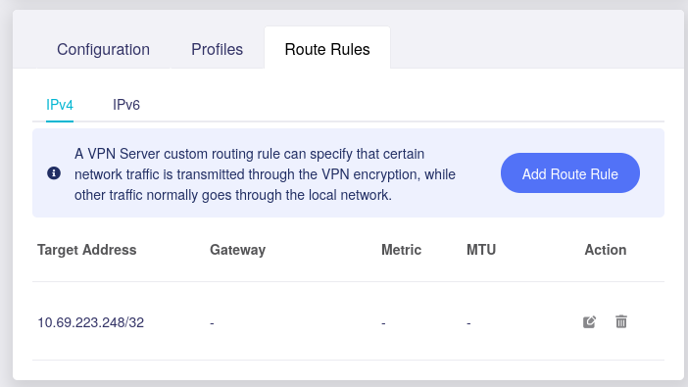688x387 pixels.
Task: Edit the 10.69.223.248/32 route rule
Action: 589,322
